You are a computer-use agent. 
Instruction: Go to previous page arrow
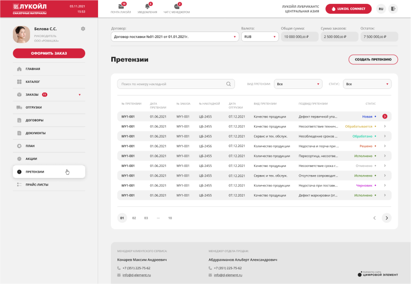(x=374, y=218)
